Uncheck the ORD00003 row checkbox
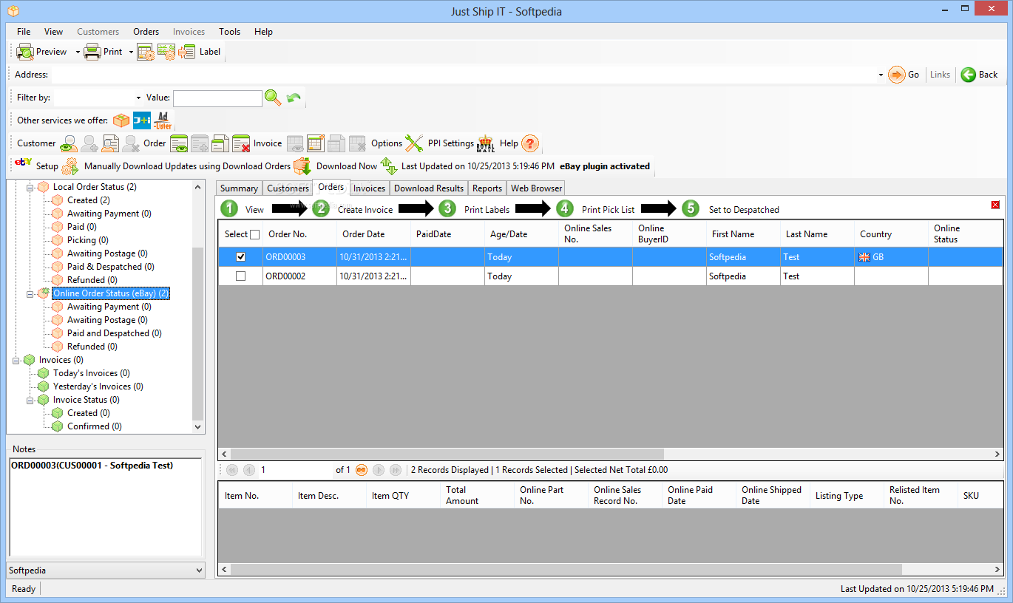Screen dimensions: 1013x603 click(240, 257)
